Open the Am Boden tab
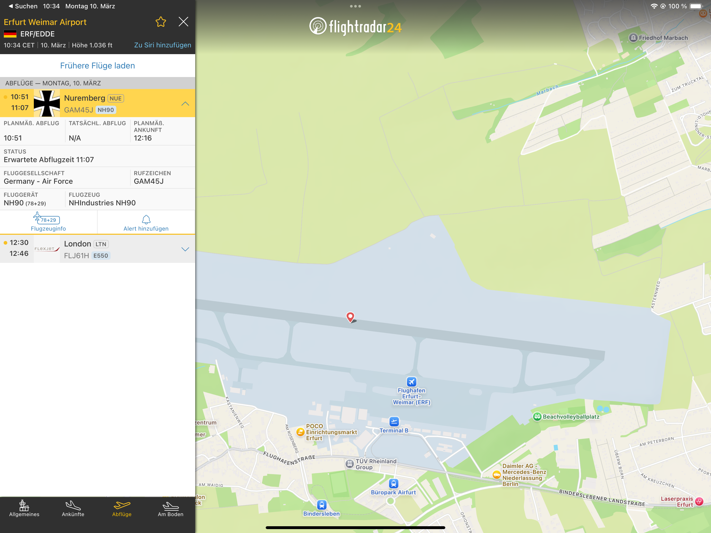The height and width of the screenshot is (533, 711). pos(170,509)
